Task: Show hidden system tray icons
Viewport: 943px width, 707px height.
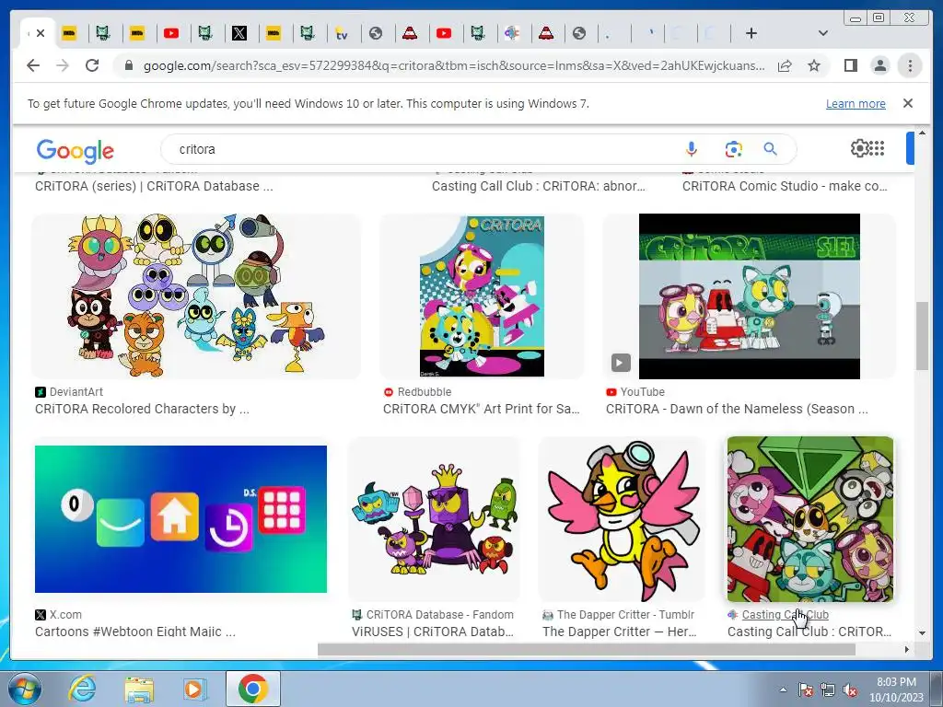Action: pyautogui.click(x=783, y=690)
